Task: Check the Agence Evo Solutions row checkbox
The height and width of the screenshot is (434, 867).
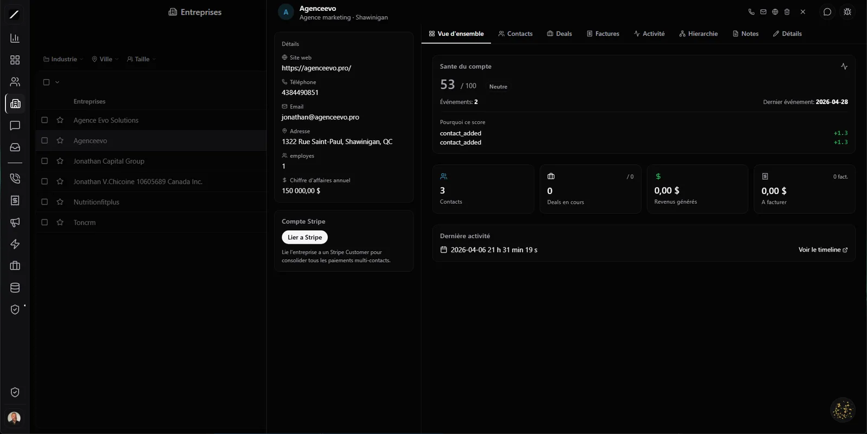Action: (x=44, y=120)
